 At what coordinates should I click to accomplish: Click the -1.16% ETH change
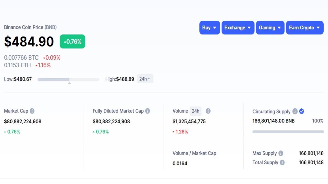point(43,65)
